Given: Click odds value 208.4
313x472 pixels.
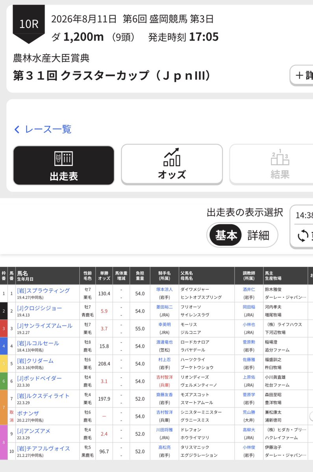Looking at the screenshot, I should pos(104,364).
